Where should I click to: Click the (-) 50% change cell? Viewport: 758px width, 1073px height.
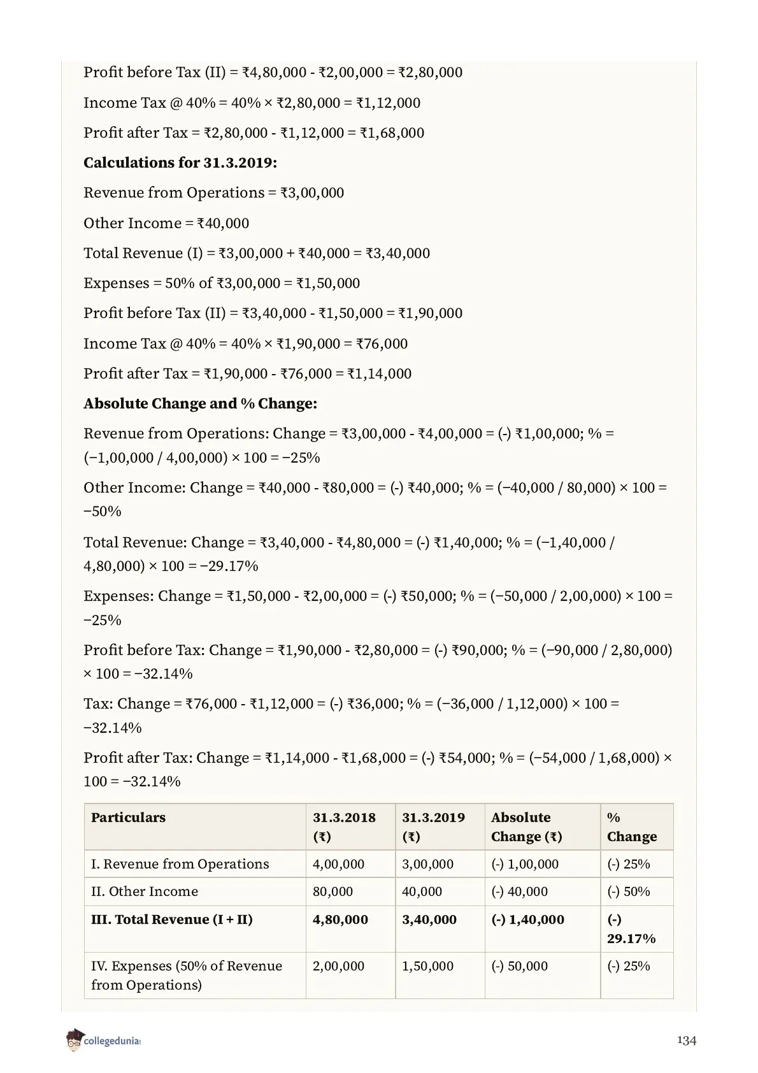click(x=629, y=891)
